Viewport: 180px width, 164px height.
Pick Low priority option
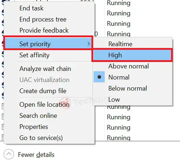133,100
